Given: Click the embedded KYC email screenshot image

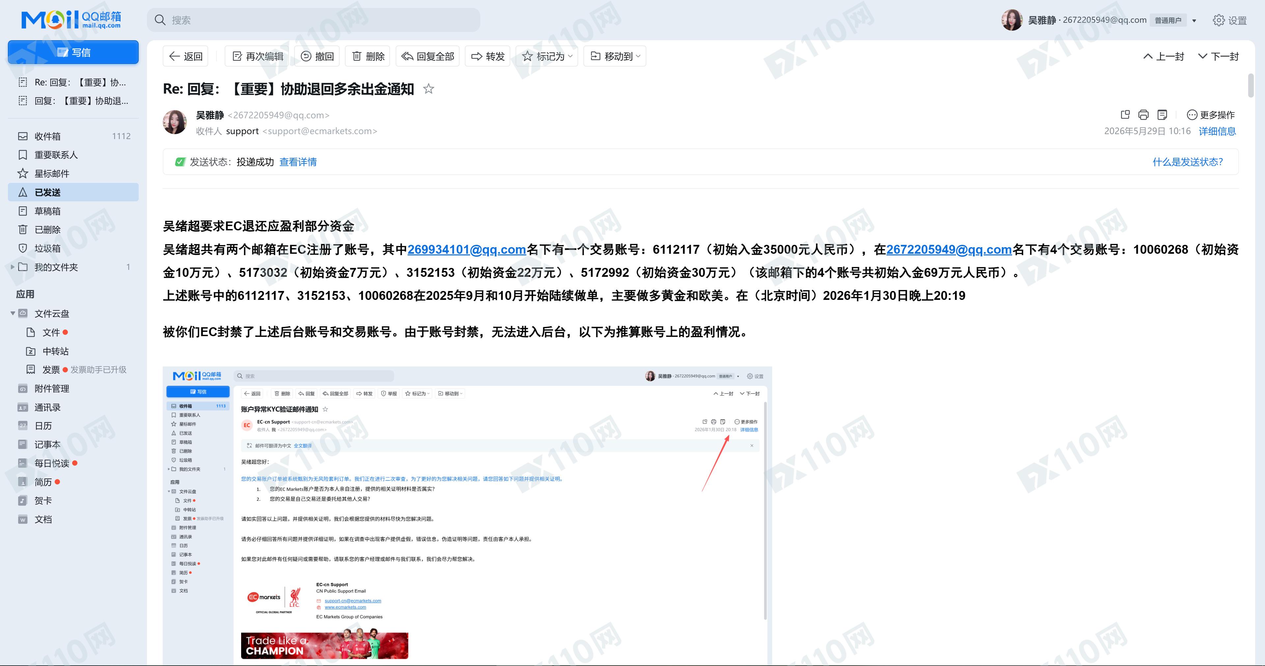Looking at the screenshot, I should coord(467,516).
